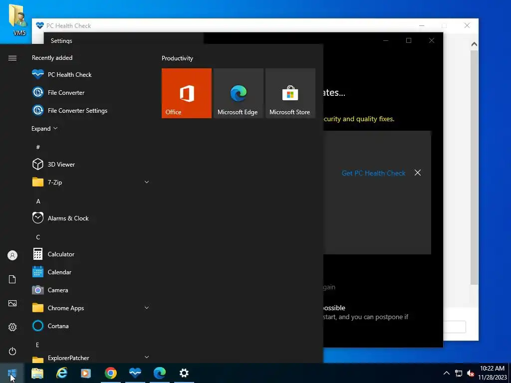Minimize the PC Health Check window
511x383 pixels.
pyautogui.click(x=422, y=25)
